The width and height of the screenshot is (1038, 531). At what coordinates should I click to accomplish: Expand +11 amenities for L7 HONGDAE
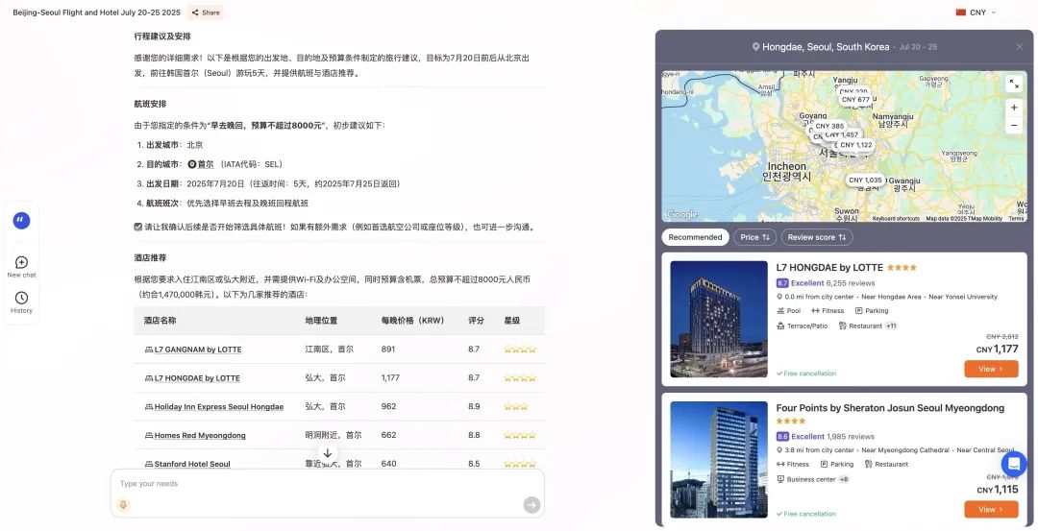(891, 326)
